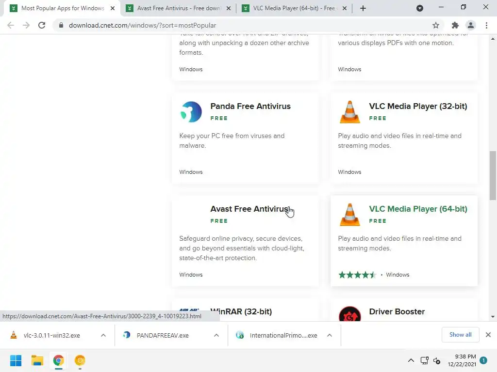This screenshot has width=497, height=372.
Task: Open a new tab with the plus button
Action: pyautogui.click(x=363, y=8)
